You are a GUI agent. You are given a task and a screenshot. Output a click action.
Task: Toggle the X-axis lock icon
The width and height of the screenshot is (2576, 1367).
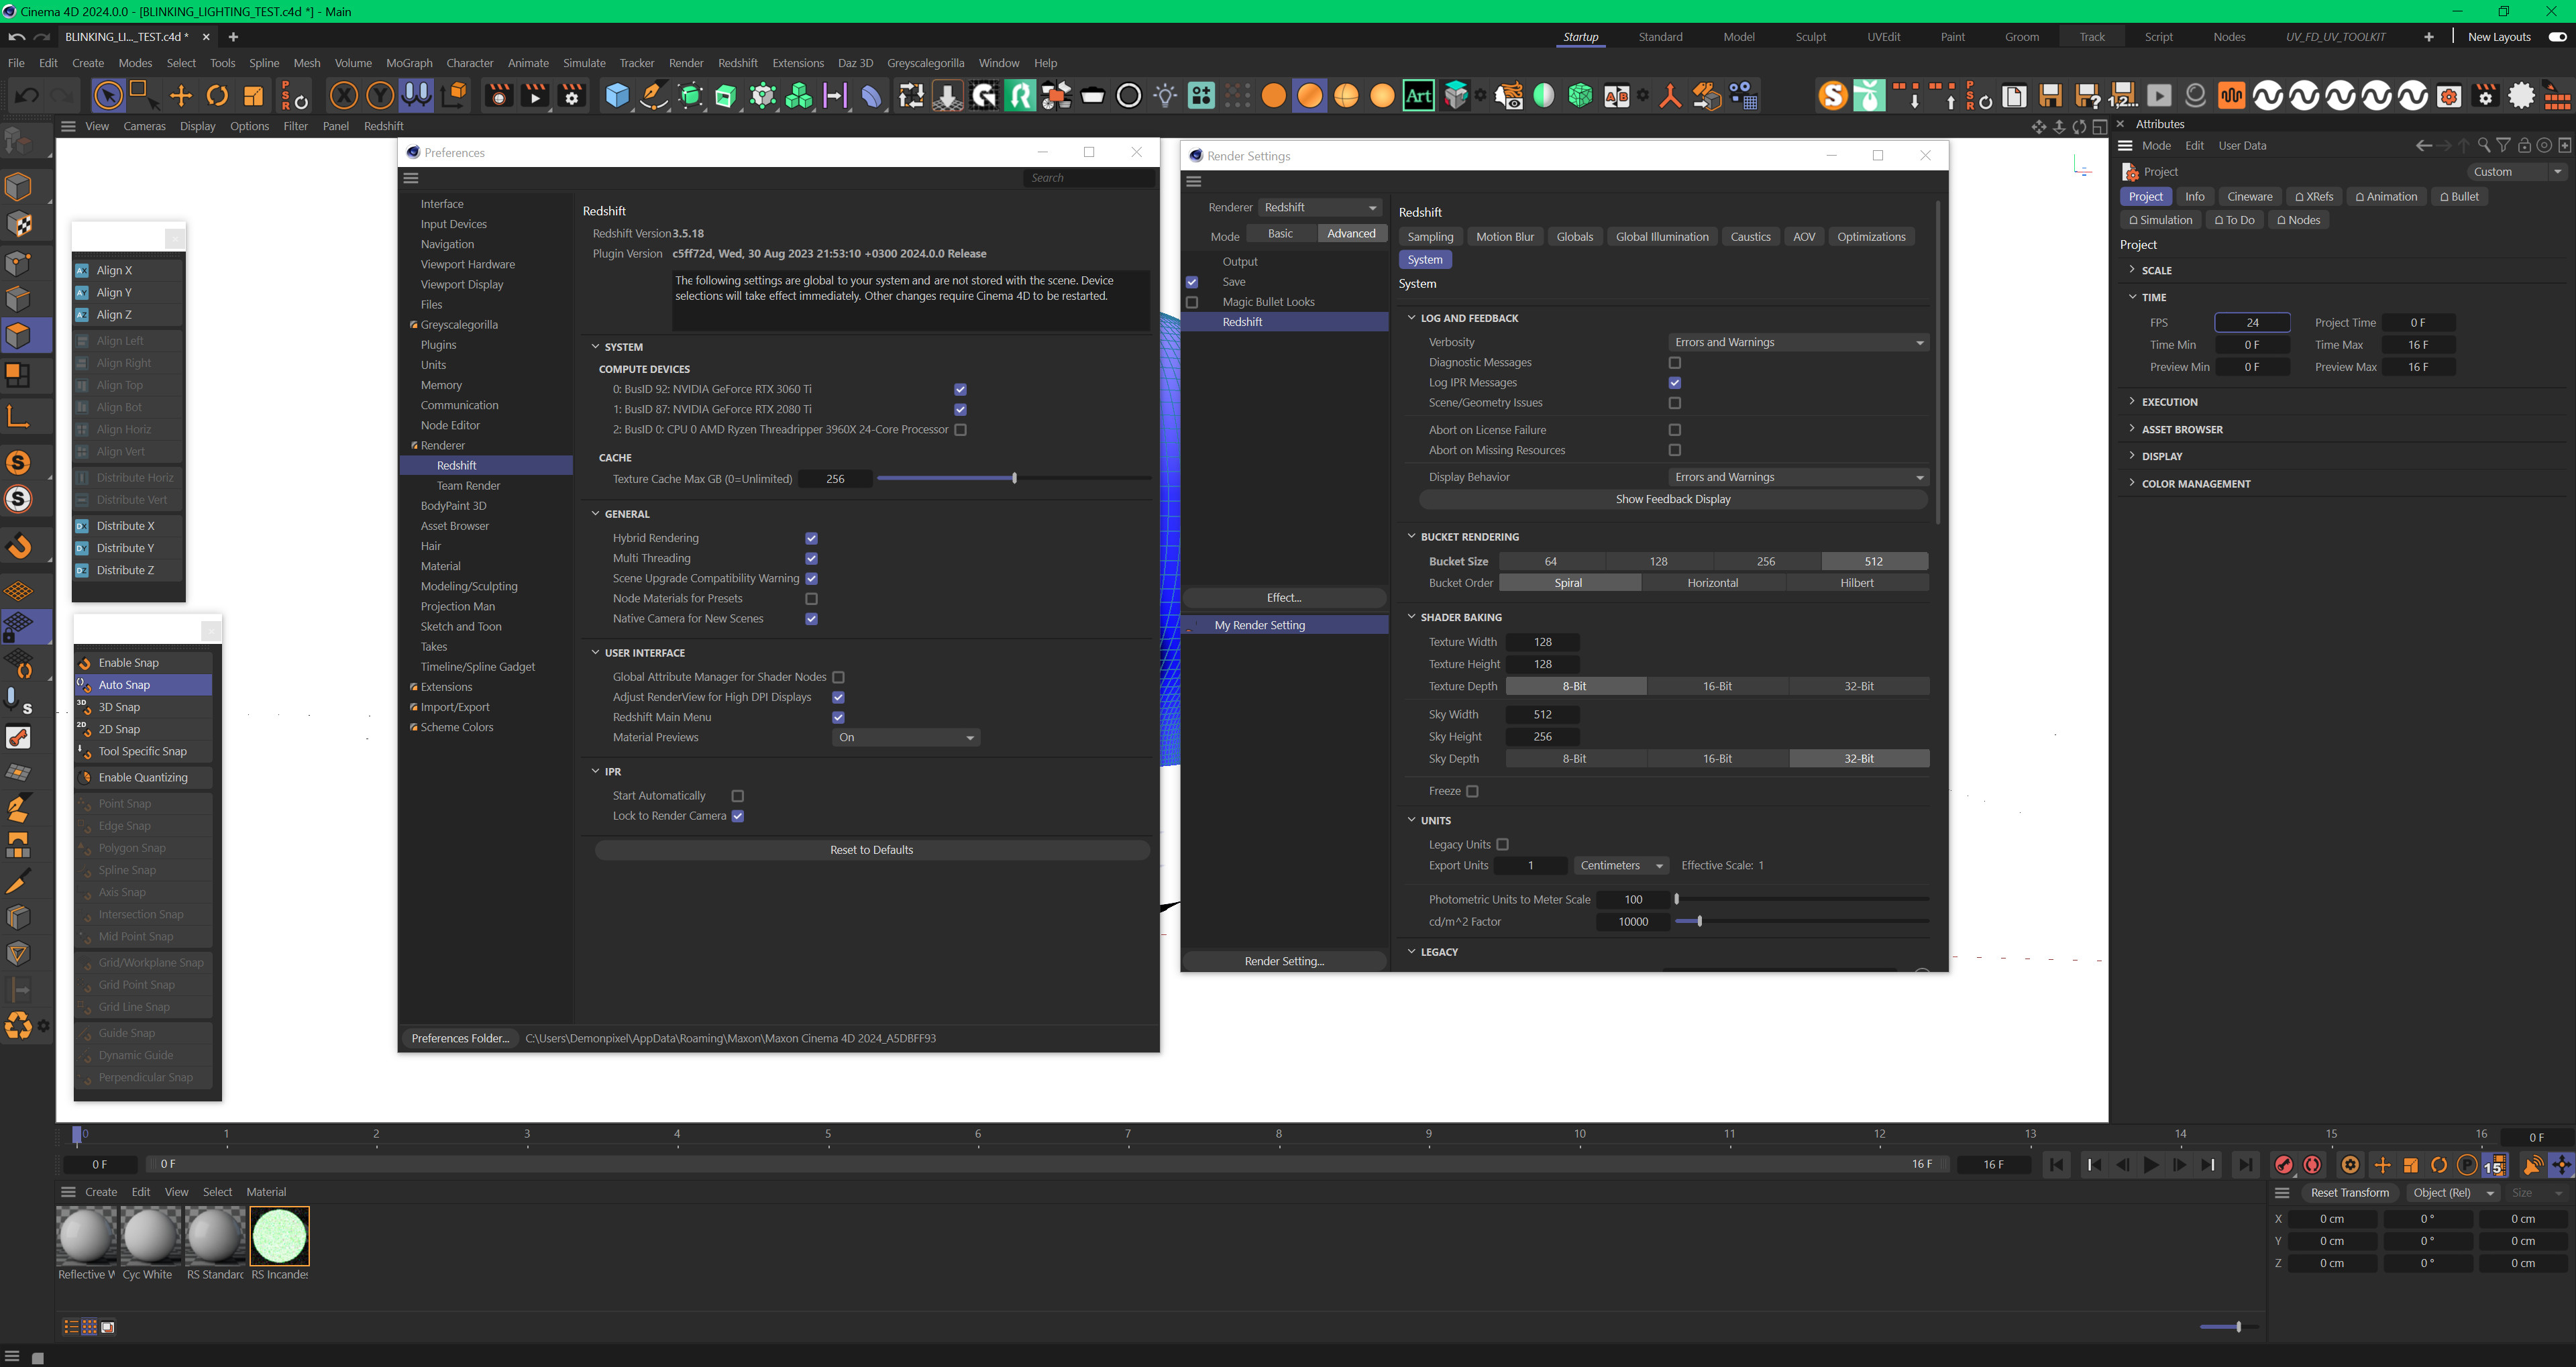coord(344,96)
